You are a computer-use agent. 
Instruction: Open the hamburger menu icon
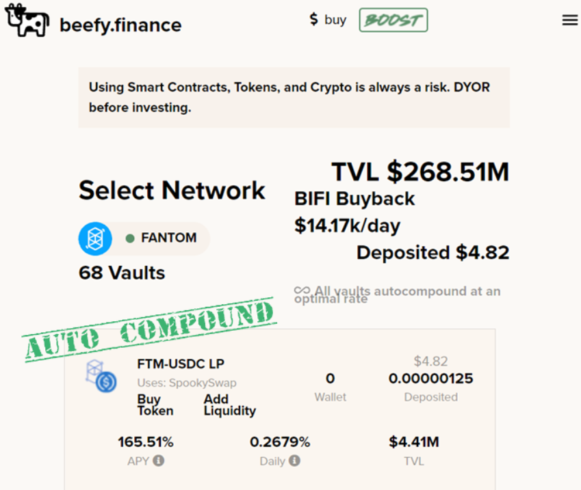(x=569, y=20)
